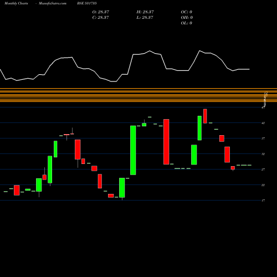Click the price axis label "37"
277x277 pixels.
coord(263,138)
